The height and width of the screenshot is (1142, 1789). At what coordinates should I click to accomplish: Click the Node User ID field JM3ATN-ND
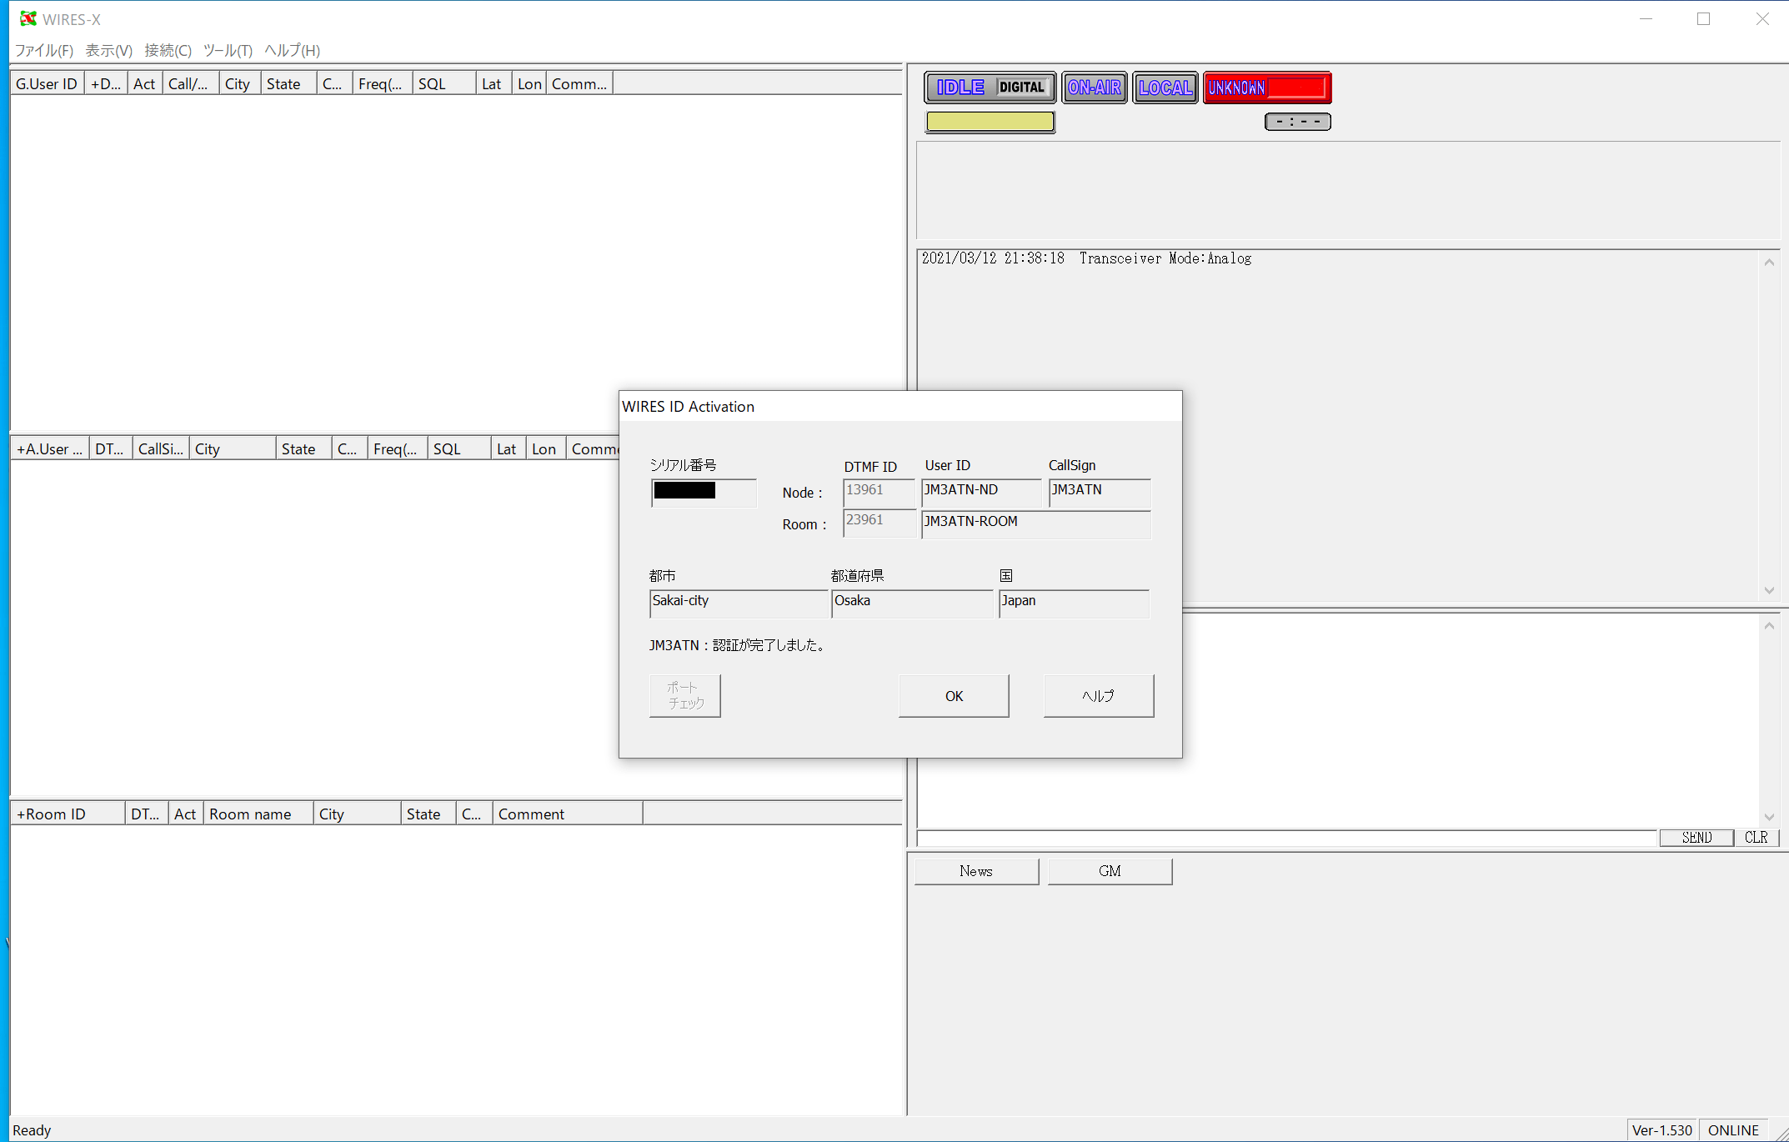[x=980, y=491]
